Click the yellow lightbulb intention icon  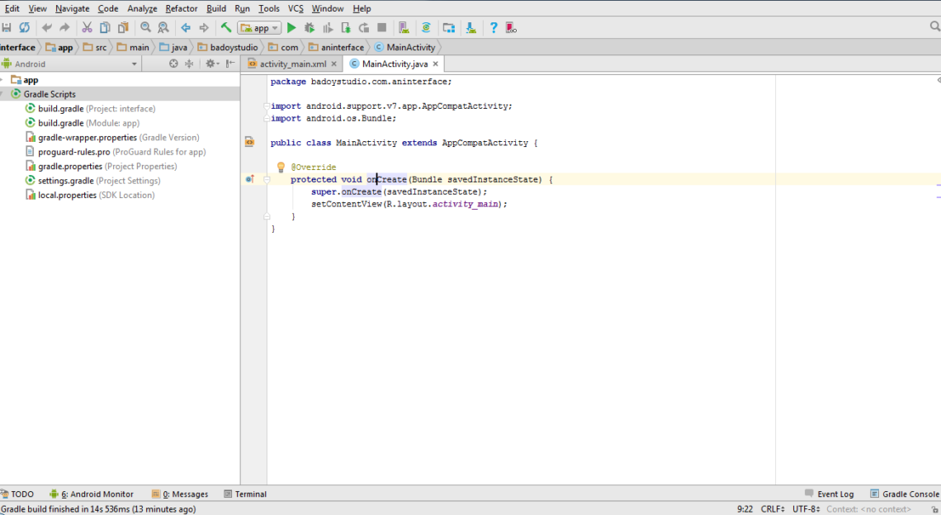(x=281, y=167)
